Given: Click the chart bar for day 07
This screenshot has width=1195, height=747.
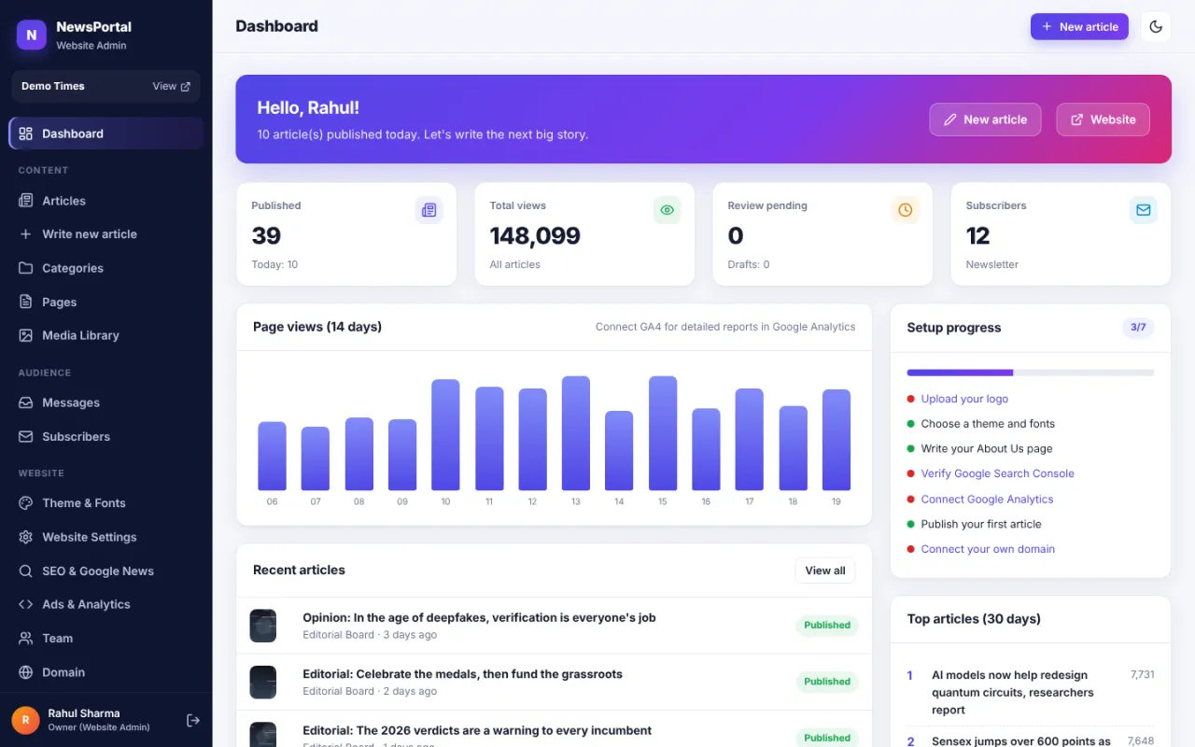Looking at the screenshot, I should click(x=316, y=458).
